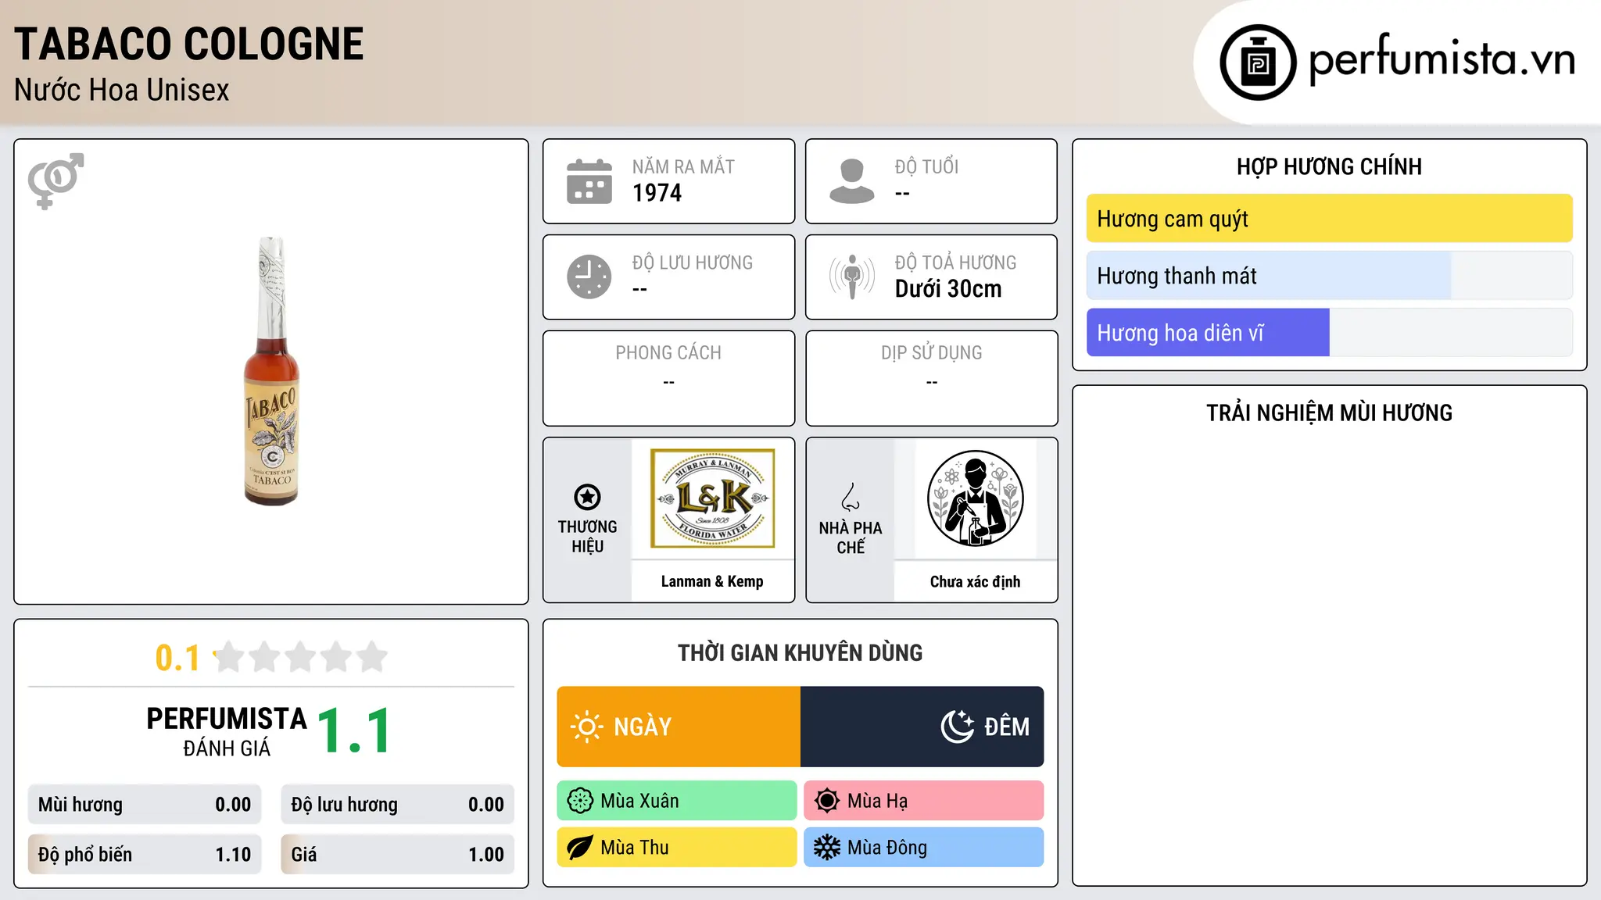Open the Lanman & Kemp brand link
This screenshot has height=900, width=1601.
coord(712,581)
